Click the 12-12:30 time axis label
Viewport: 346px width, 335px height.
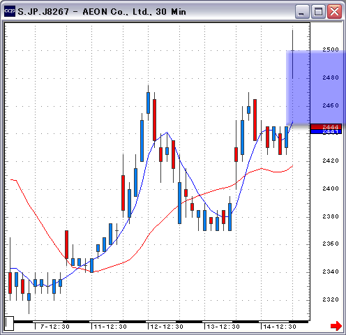coord(167,327)
